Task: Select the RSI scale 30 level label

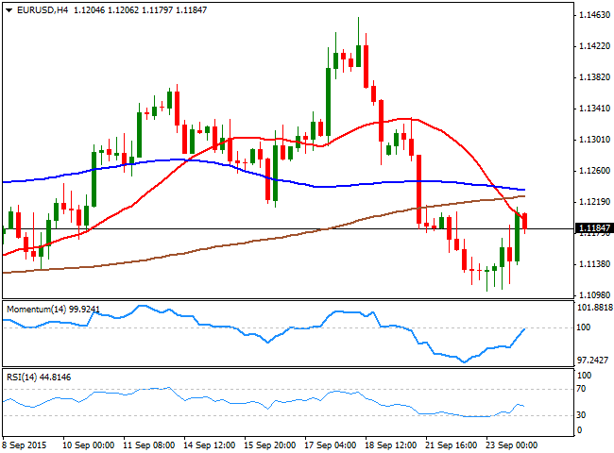Action: pyautogui.click(x=581, y=415)
